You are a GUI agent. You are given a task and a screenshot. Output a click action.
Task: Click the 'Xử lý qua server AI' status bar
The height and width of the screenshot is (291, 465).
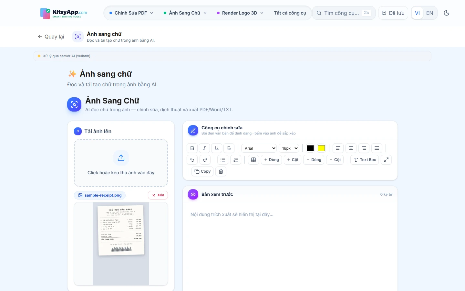(x=232, y=56)
